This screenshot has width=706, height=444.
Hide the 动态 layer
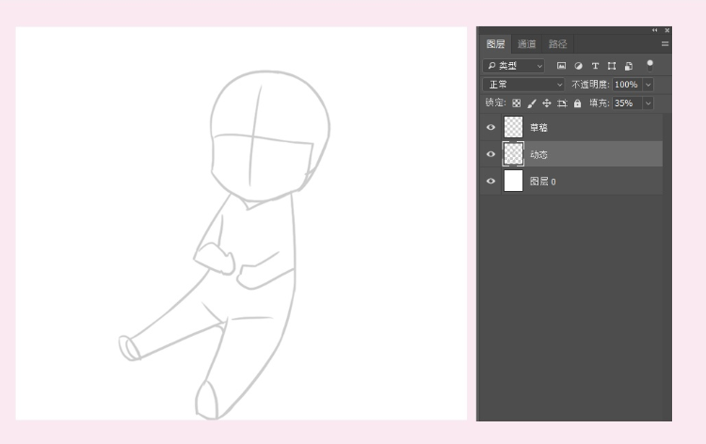coord(490,153)
